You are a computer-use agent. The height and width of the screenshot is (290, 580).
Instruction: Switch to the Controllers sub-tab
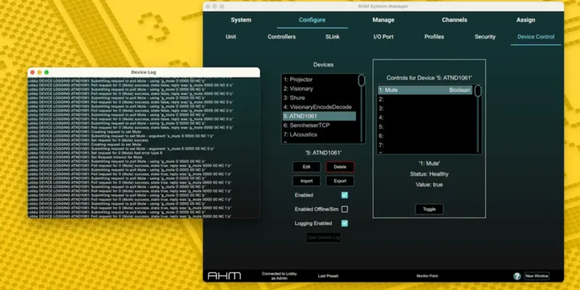[281, 37]
